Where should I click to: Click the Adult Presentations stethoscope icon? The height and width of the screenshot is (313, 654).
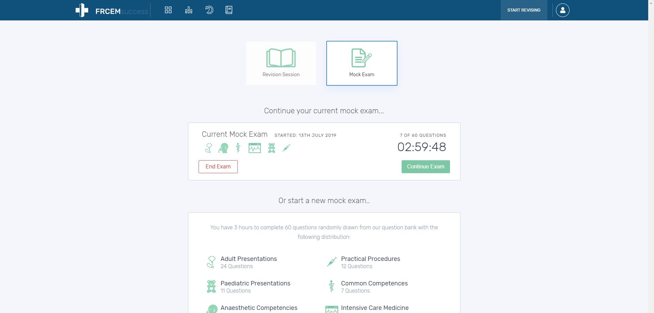(x=211, y=262)
